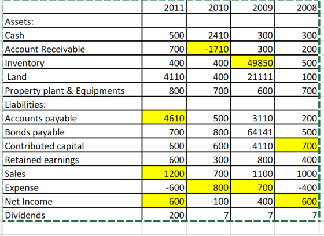Click the Net Income row label

[x=72, y=201]
